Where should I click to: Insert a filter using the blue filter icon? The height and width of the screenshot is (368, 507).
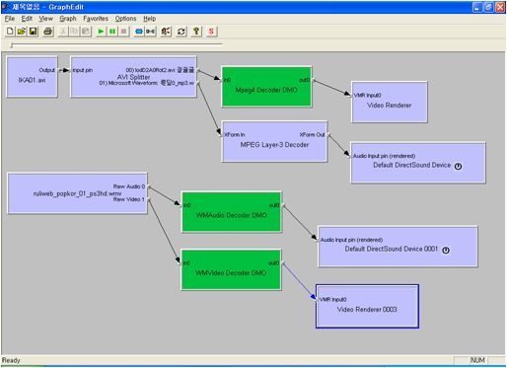pyautogui.click(x=139, y=32)
